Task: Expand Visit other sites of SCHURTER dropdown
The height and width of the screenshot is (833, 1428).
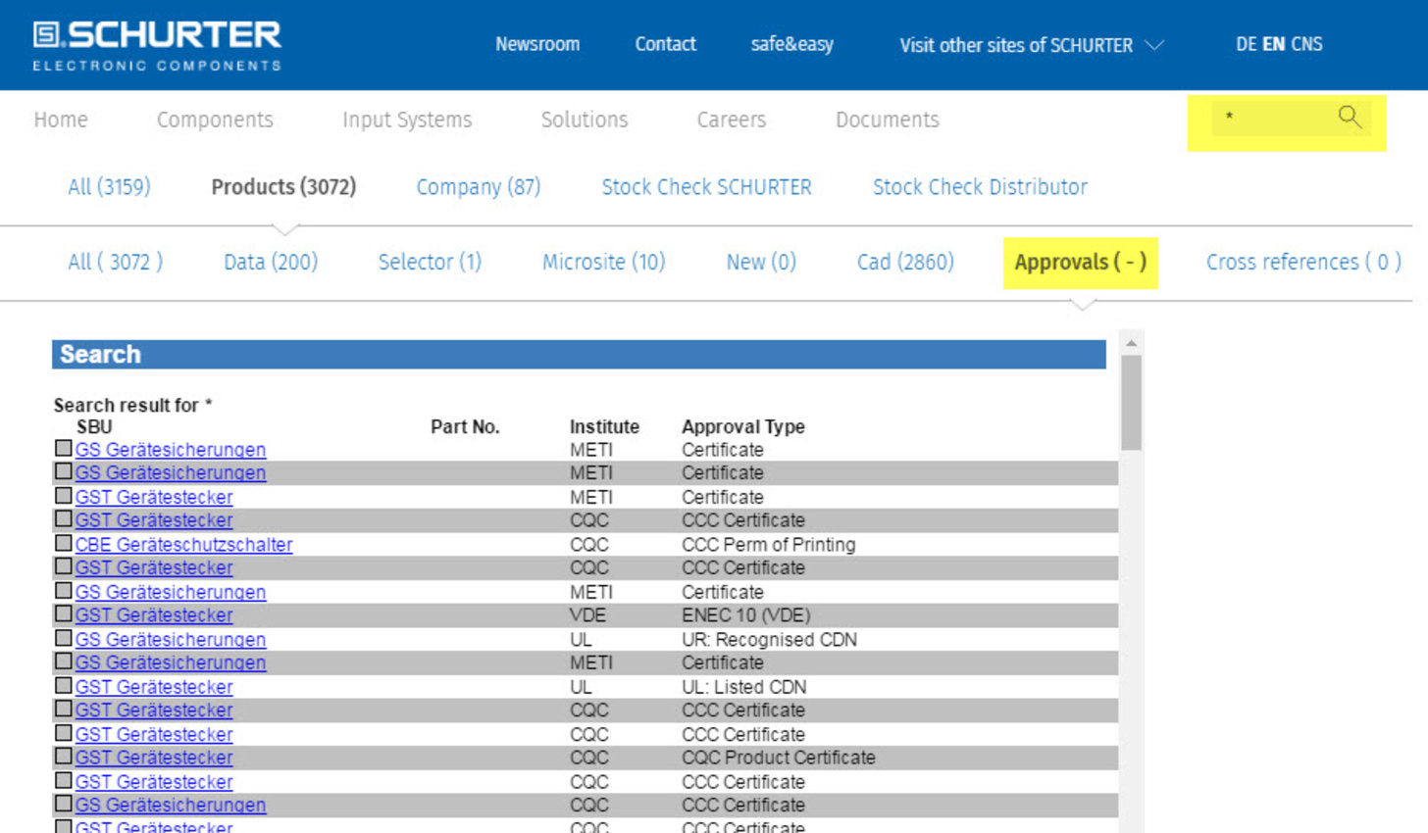Action: 1031,45
